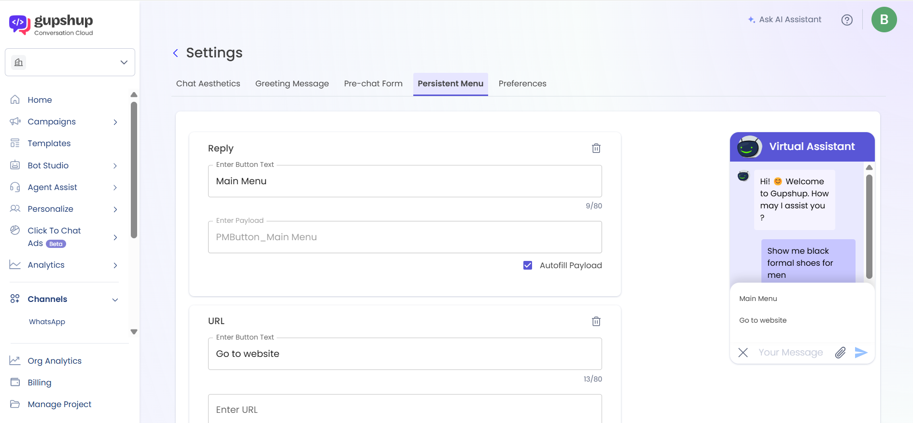This screenshot has width=913, height=423.
Task: Open the help question mark icon
Action: click(x=847, y=20)
